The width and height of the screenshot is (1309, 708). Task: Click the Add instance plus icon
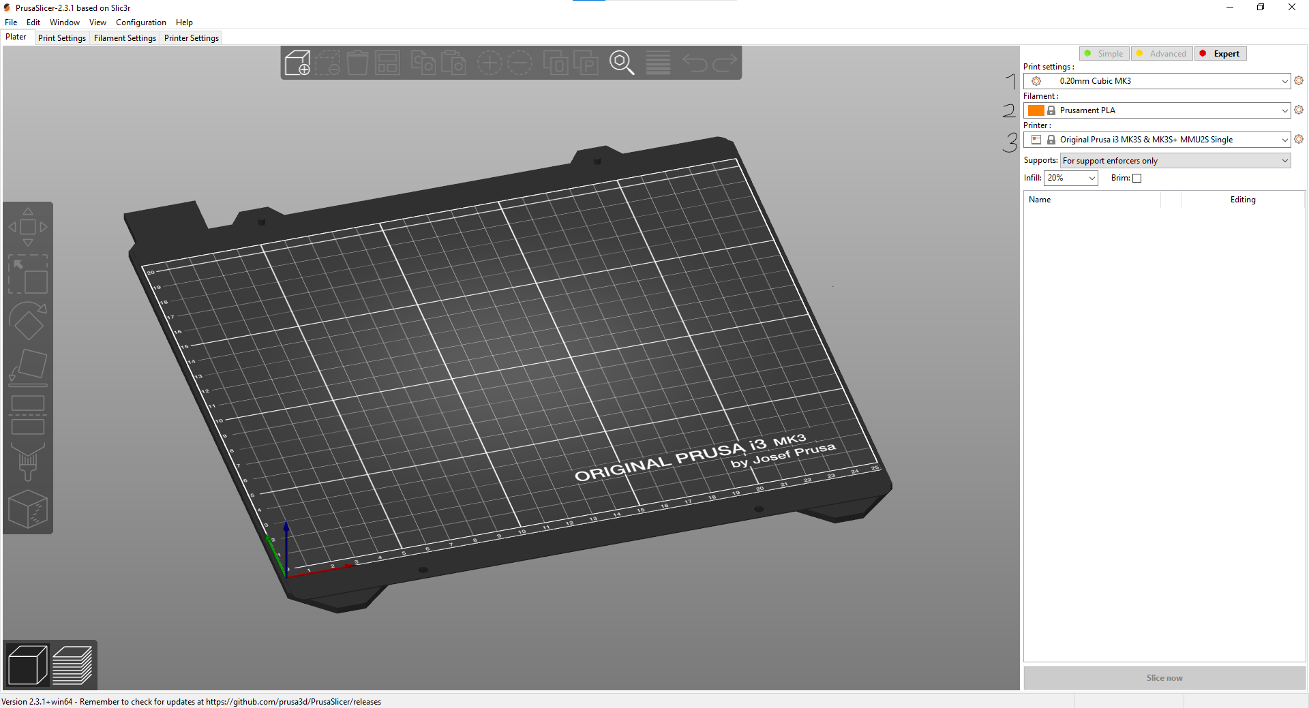(x=489, y=63)
